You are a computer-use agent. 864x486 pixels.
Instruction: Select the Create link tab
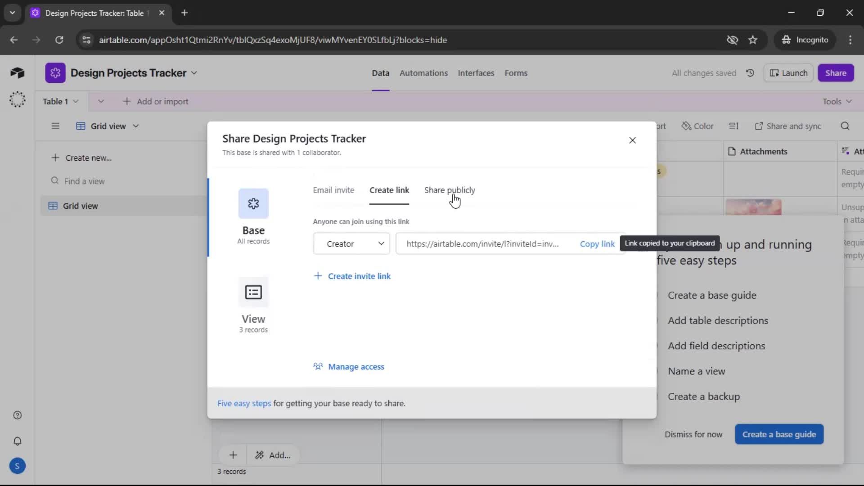pyautogui.click(x=389, y=190)
